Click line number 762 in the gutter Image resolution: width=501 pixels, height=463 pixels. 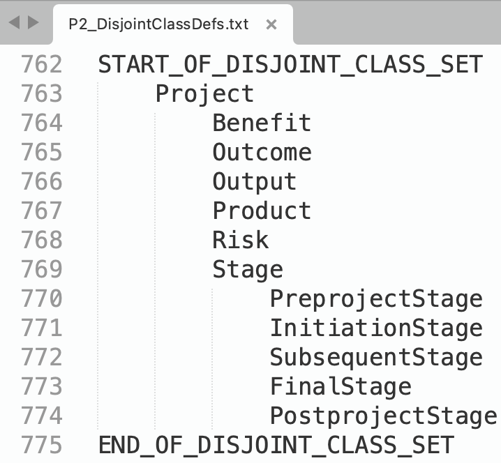click(42, 64)
